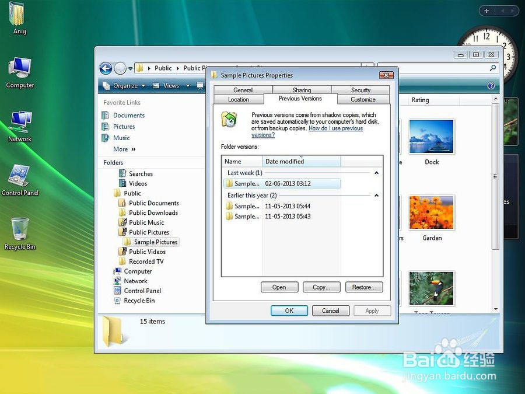Switch to the General tab
Image resolution: width=525 pixels, height=394 pixels.
(x=243, y=90)
